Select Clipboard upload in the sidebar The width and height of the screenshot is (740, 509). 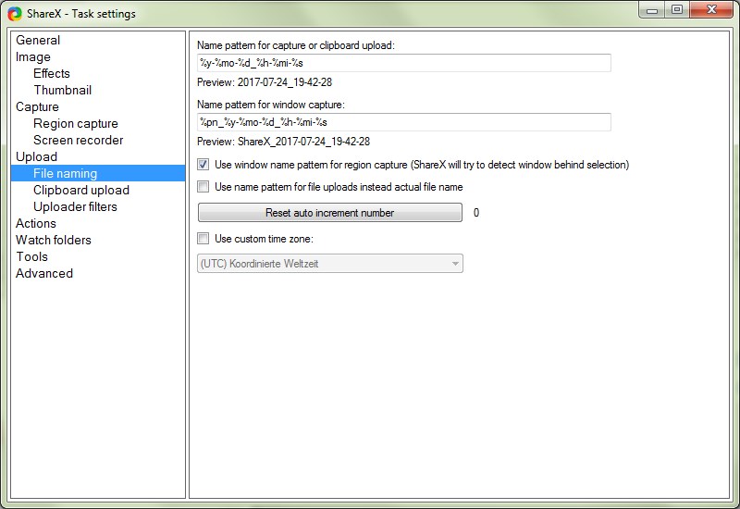coord(81,190)
